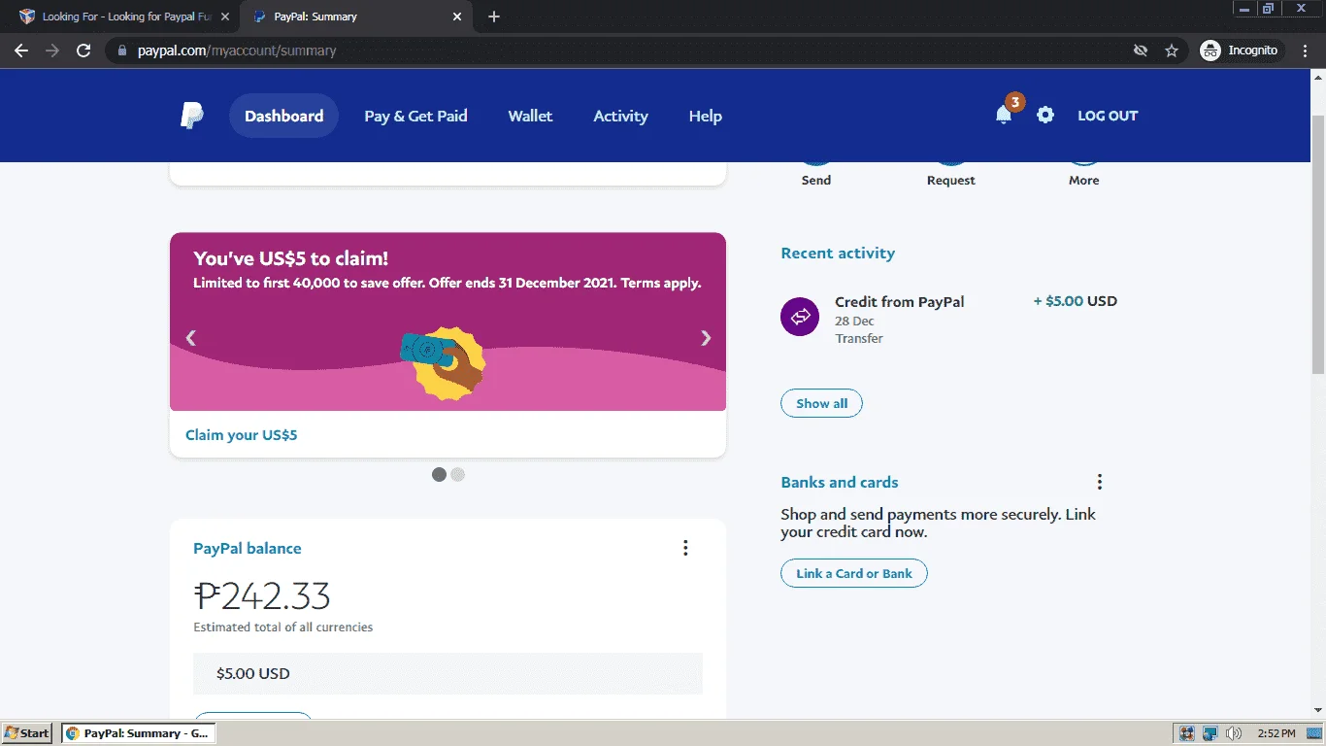Screen dimensions: 1326x746
Task: Open Banks and cards three-dot menu
Action: coord(1100,482)
